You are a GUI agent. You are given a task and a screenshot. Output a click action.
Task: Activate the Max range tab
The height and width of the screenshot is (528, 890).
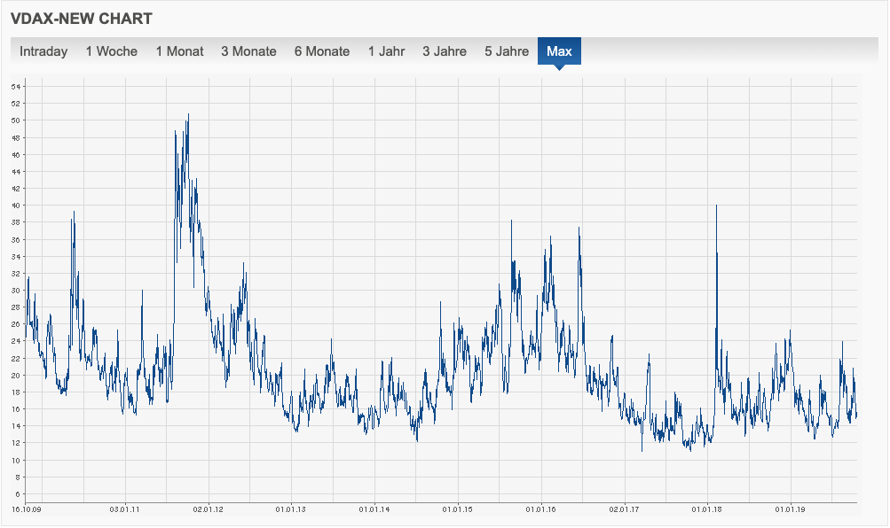pyautogui.click(x=558, y=51)
